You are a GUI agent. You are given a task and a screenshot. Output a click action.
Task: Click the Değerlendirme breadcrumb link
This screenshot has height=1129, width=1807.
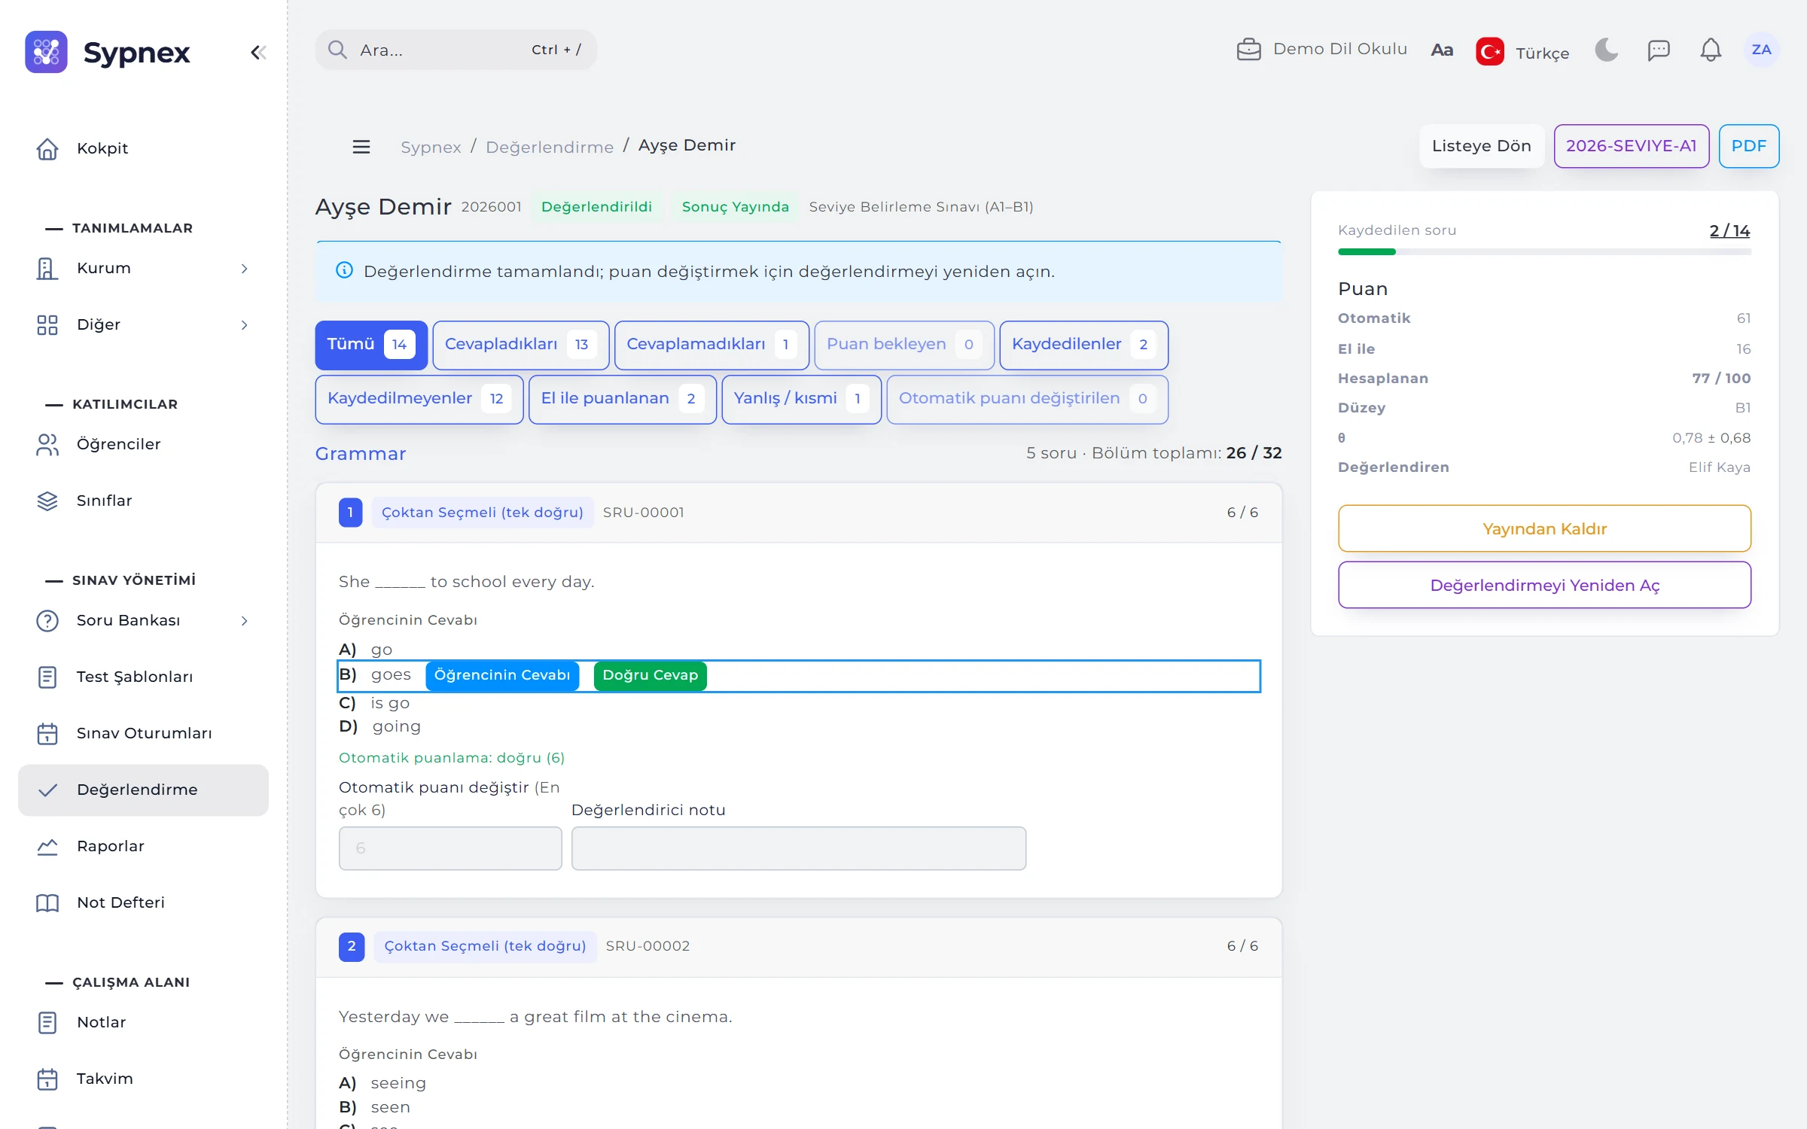click(550, 147)
